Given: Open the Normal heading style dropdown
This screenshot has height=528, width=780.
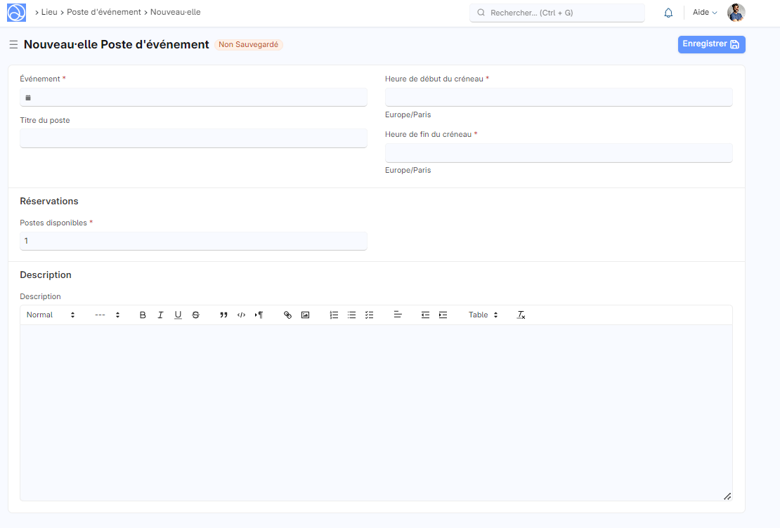Looking at the screenshot, I should 51,315.
